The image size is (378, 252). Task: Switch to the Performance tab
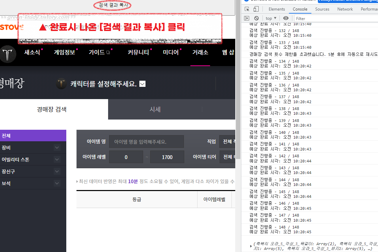pyautogui.click(x=369, y=9)
